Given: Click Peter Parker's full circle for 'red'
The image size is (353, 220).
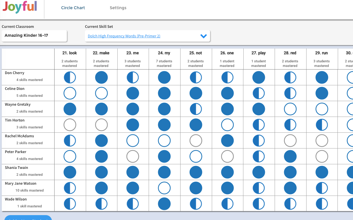Looking at the screenshot, I should tap(290, 157).
